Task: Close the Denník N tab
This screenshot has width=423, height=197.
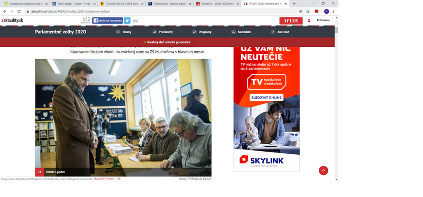Action: [x=238, y=4]
